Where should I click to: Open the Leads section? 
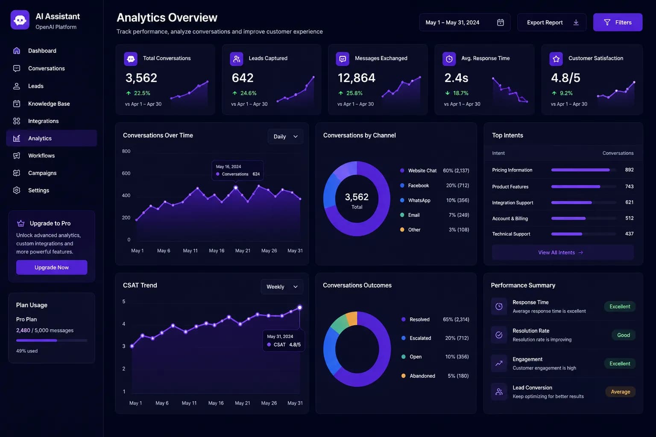click(51, 86)
